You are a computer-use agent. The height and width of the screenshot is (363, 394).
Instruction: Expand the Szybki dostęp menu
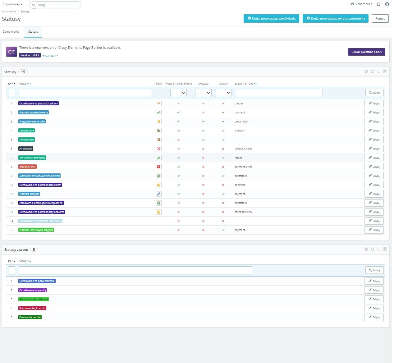[x=13, y=4]
